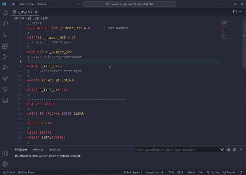This screenshot has width=246, height=175.
Task: Click the code N543265 STOPRE
Action: (42, 104)
